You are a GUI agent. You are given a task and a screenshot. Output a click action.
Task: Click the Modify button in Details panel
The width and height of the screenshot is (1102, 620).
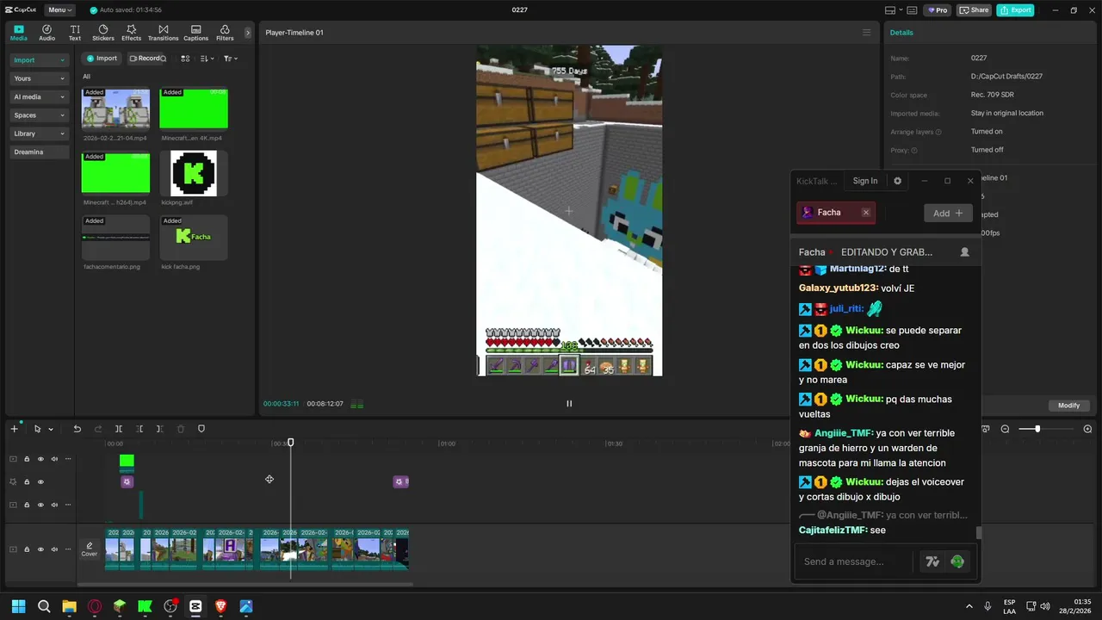1068,406
